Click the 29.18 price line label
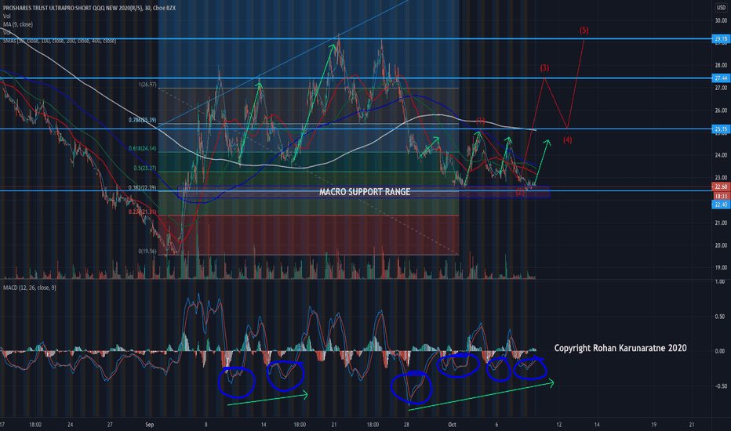731x431 pixels. 722,38
